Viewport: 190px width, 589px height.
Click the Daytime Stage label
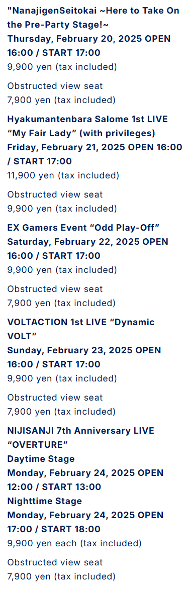[x=41, y=459]
